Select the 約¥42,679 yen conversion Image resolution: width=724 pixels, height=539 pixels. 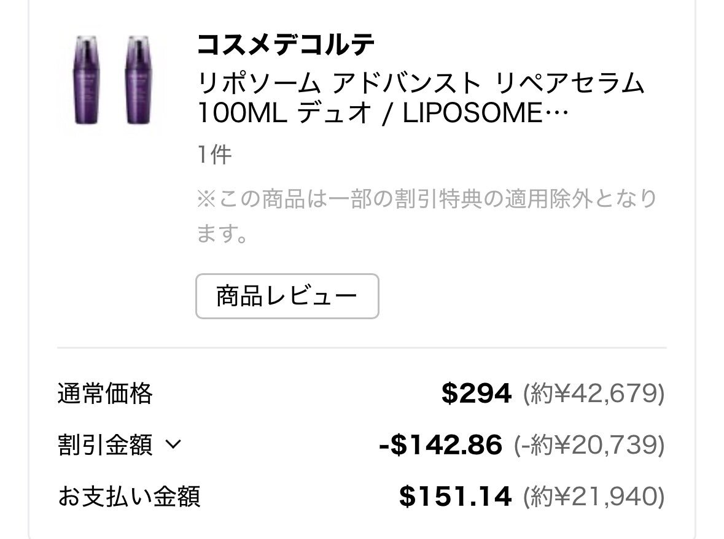point(594,394)
